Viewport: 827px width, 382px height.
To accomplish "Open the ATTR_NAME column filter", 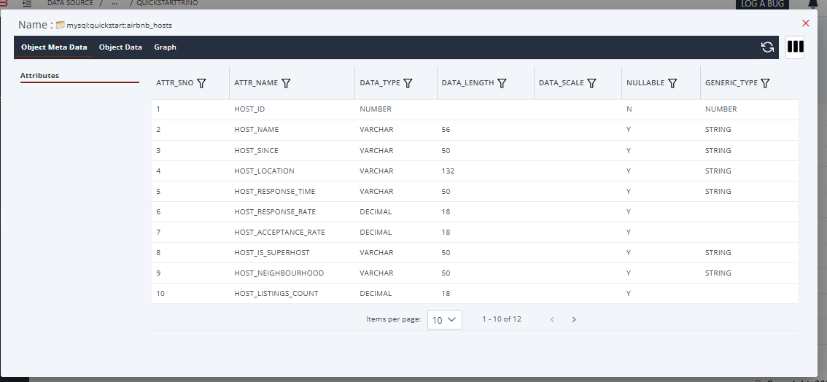I will pyautogui.click(x=286, y=83).
